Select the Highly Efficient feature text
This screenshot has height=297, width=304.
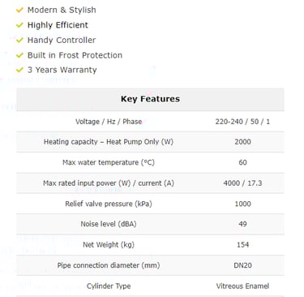[x=58, y=25]
